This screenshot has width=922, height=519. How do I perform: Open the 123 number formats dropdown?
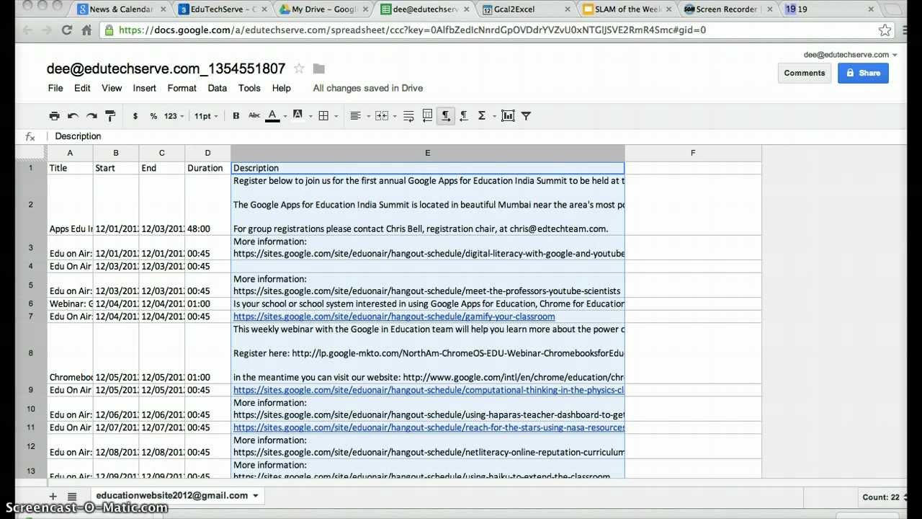click(174, 116)
